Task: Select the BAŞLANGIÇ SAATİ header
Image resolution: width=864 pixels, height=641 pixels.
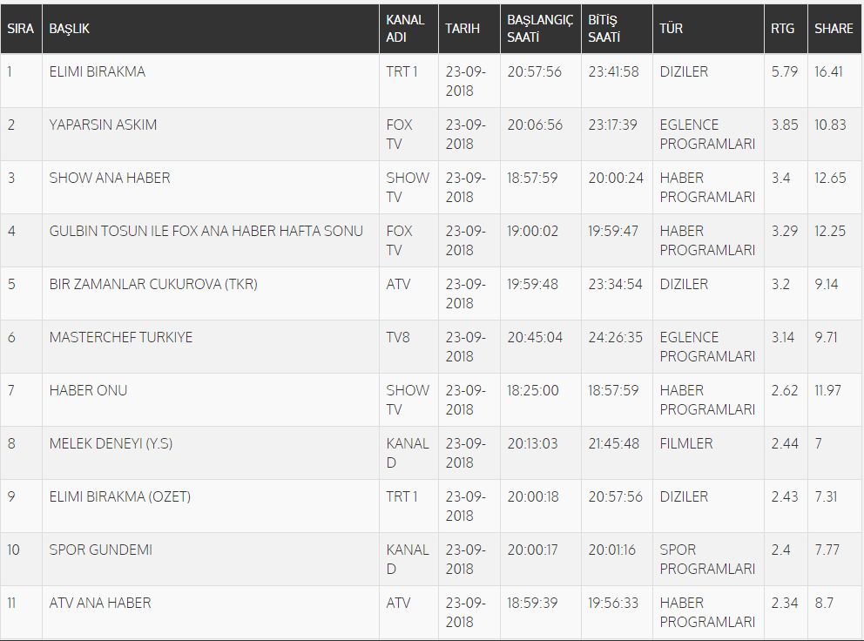Action: tap(541, 29)
